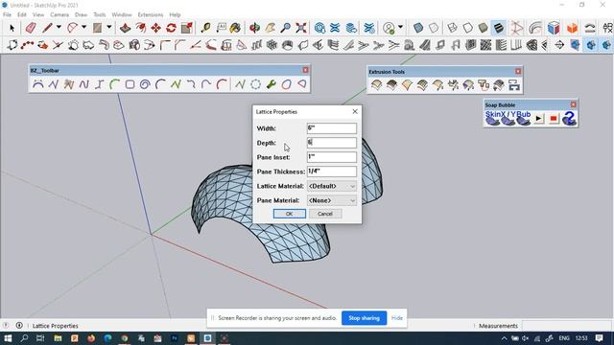Open the 3D Warehouse icon
614x345 pixels.
pos(319,28)
